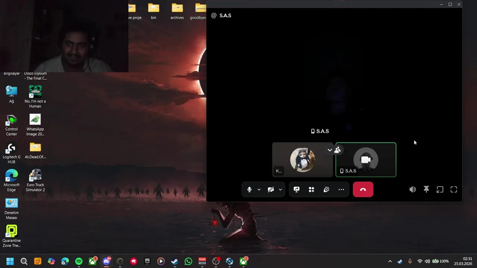The height and width of the screenshot is (268, 477).
Task: Open Voicemeeter from the taskbar
Action: (202, 261)
